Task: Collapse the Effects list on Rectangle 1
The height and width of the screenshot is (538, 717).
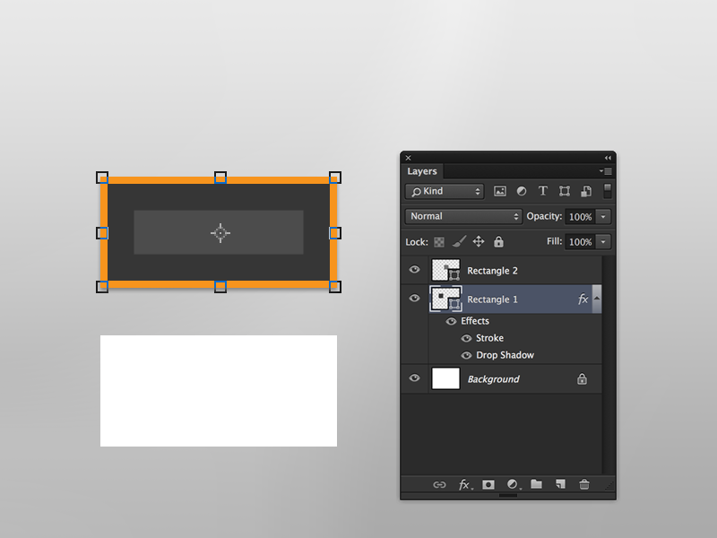Action: click(595, 299)
